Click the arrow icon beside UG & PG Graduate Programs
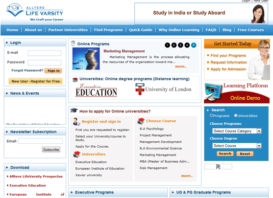Viewport: 273px width, 198px height. 173,192
